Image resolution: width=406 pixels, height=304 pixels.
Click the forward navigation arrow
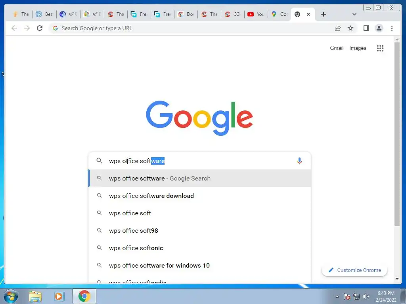(27, 28)
